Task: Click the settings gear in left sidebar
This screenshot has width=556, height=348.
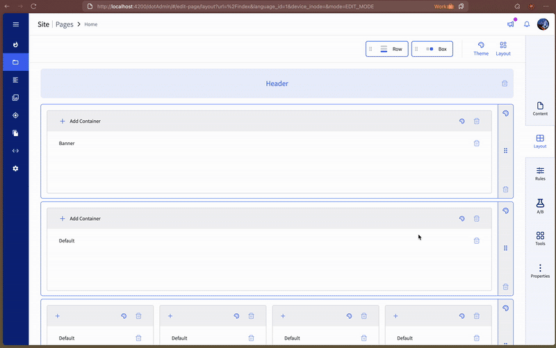Action: pyautogui.click(x=15, y=169)
